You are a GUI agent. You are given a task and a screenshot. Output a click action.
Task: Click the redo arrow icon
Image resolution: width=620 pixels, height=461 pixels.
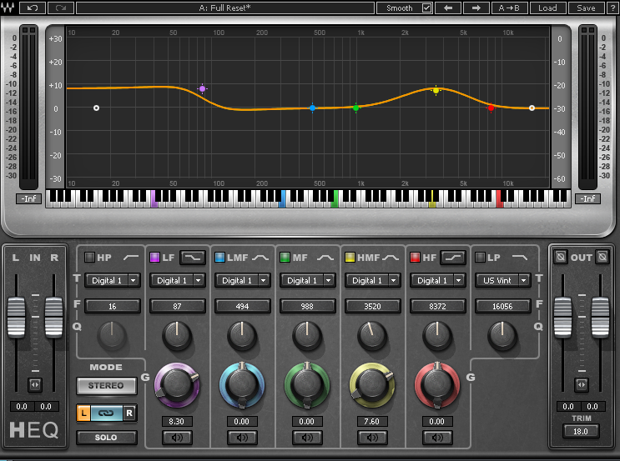(61, 8)
